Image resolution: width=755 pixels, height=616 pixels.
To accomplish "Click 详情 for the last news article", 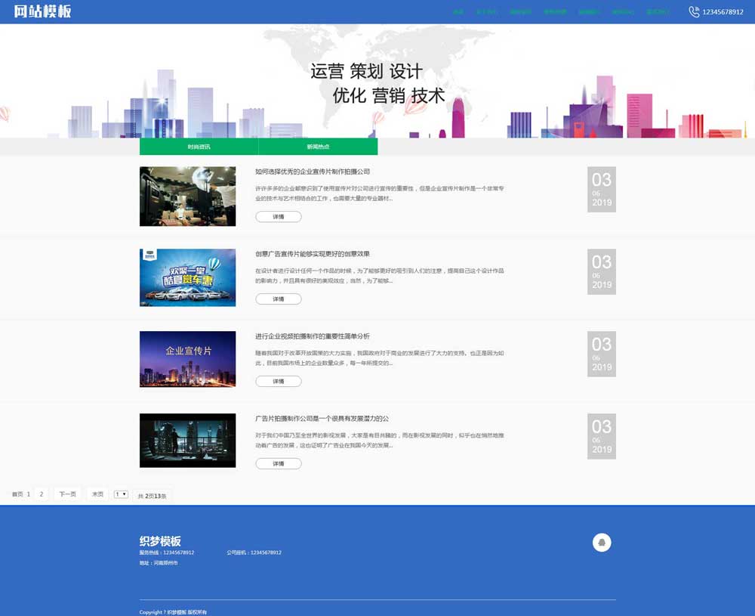I will [279, 462].
